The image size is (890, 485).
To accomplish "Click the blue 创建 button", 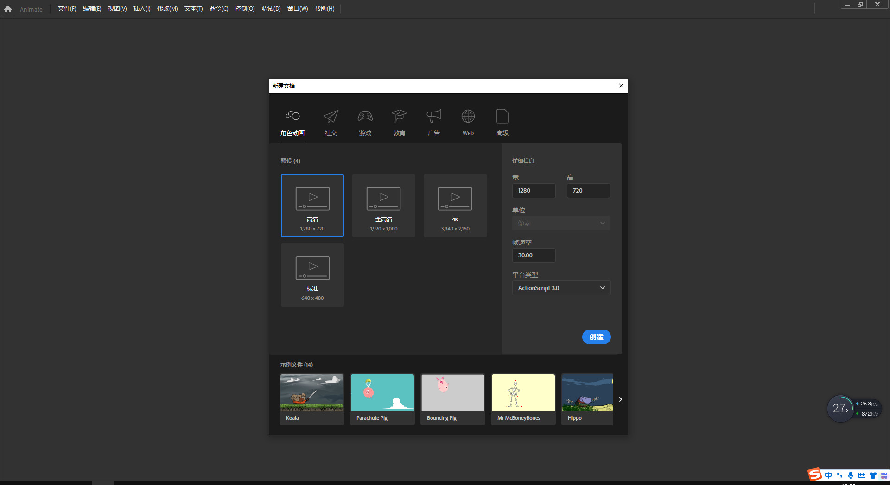I will [x=596, y=337].
